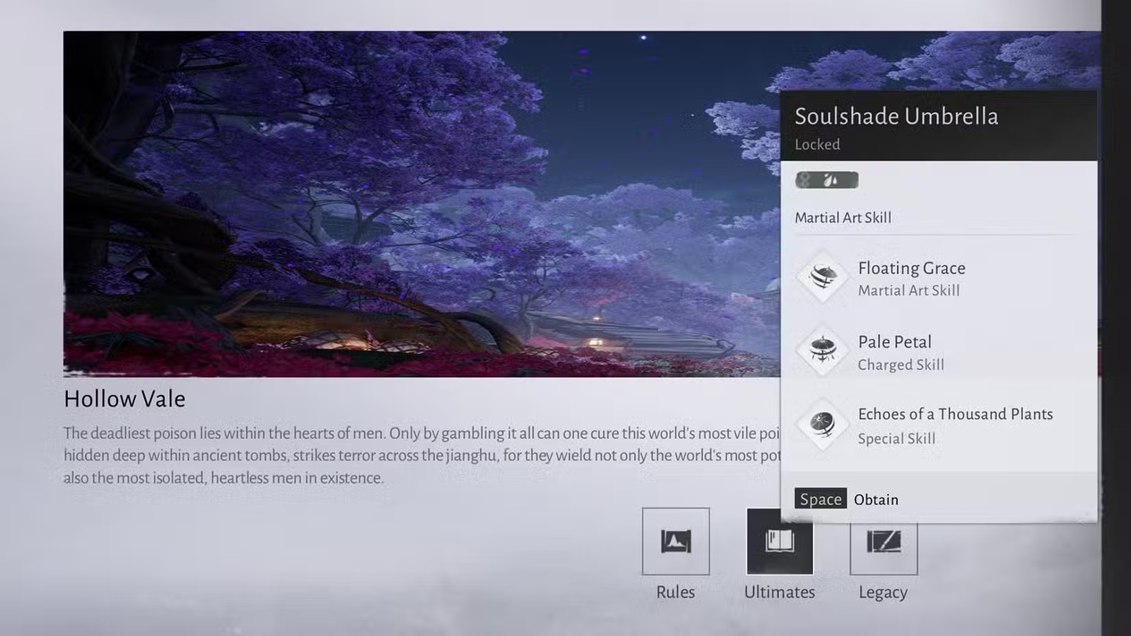Choose the Legacy text label
This screenshot has height=636, width=1131.
tap(883, 592)
